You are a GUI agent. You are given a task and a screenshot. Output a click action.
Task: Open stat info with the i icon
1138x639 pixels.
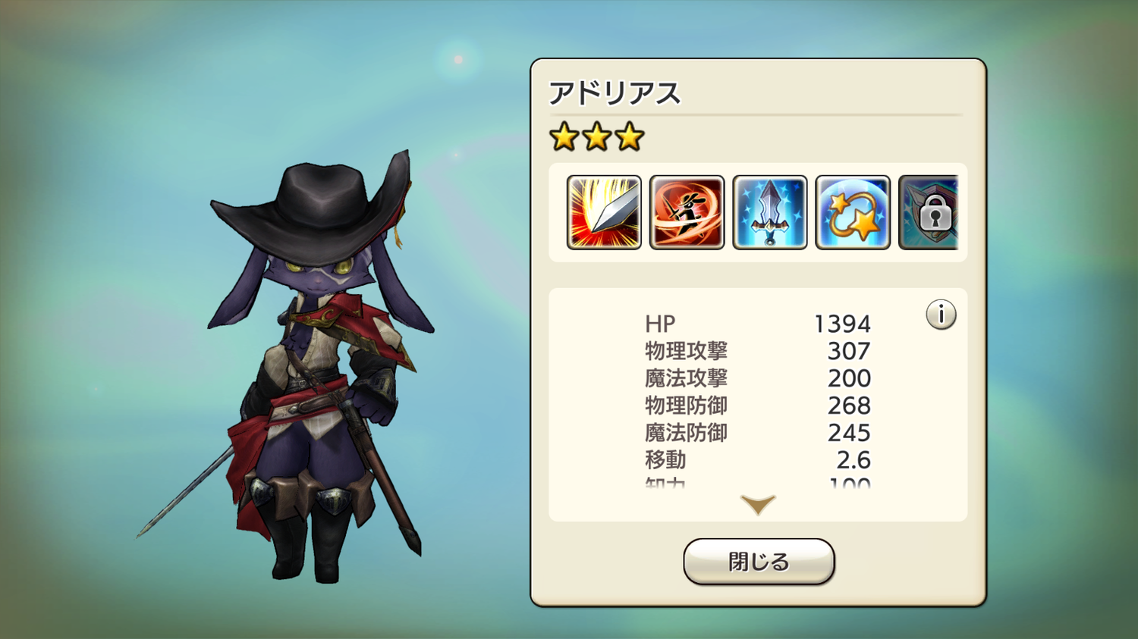pyautogui.click(x=941, y=315)
